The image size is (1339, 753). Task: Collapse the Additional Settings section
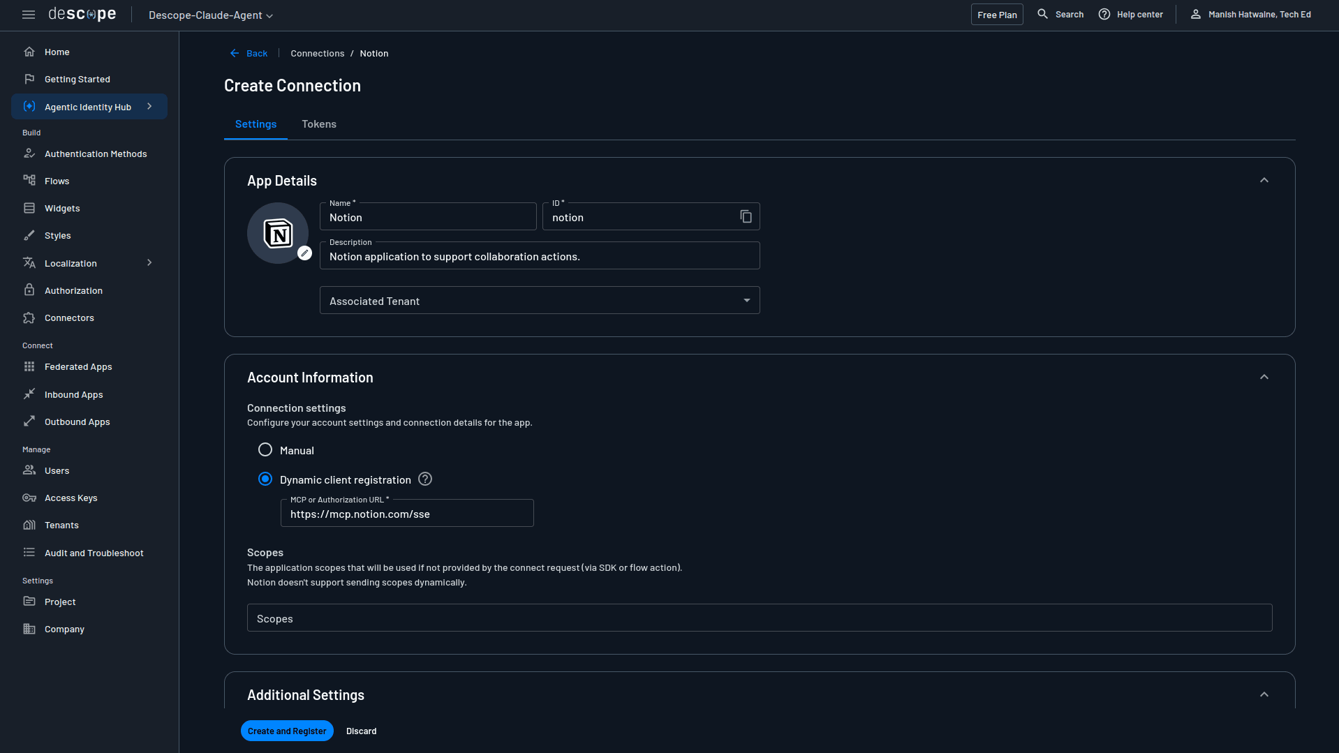[x=1264, y=694]
